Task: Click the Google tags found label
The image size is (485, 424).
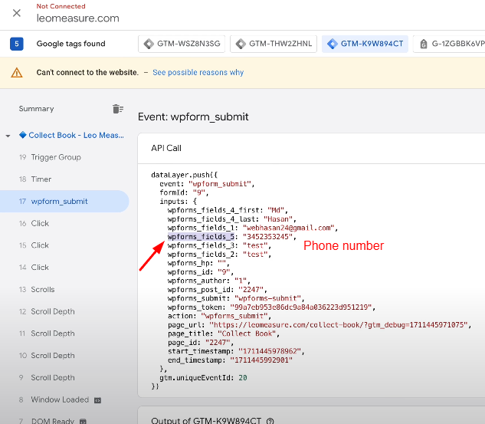Action: click(70, 44)
